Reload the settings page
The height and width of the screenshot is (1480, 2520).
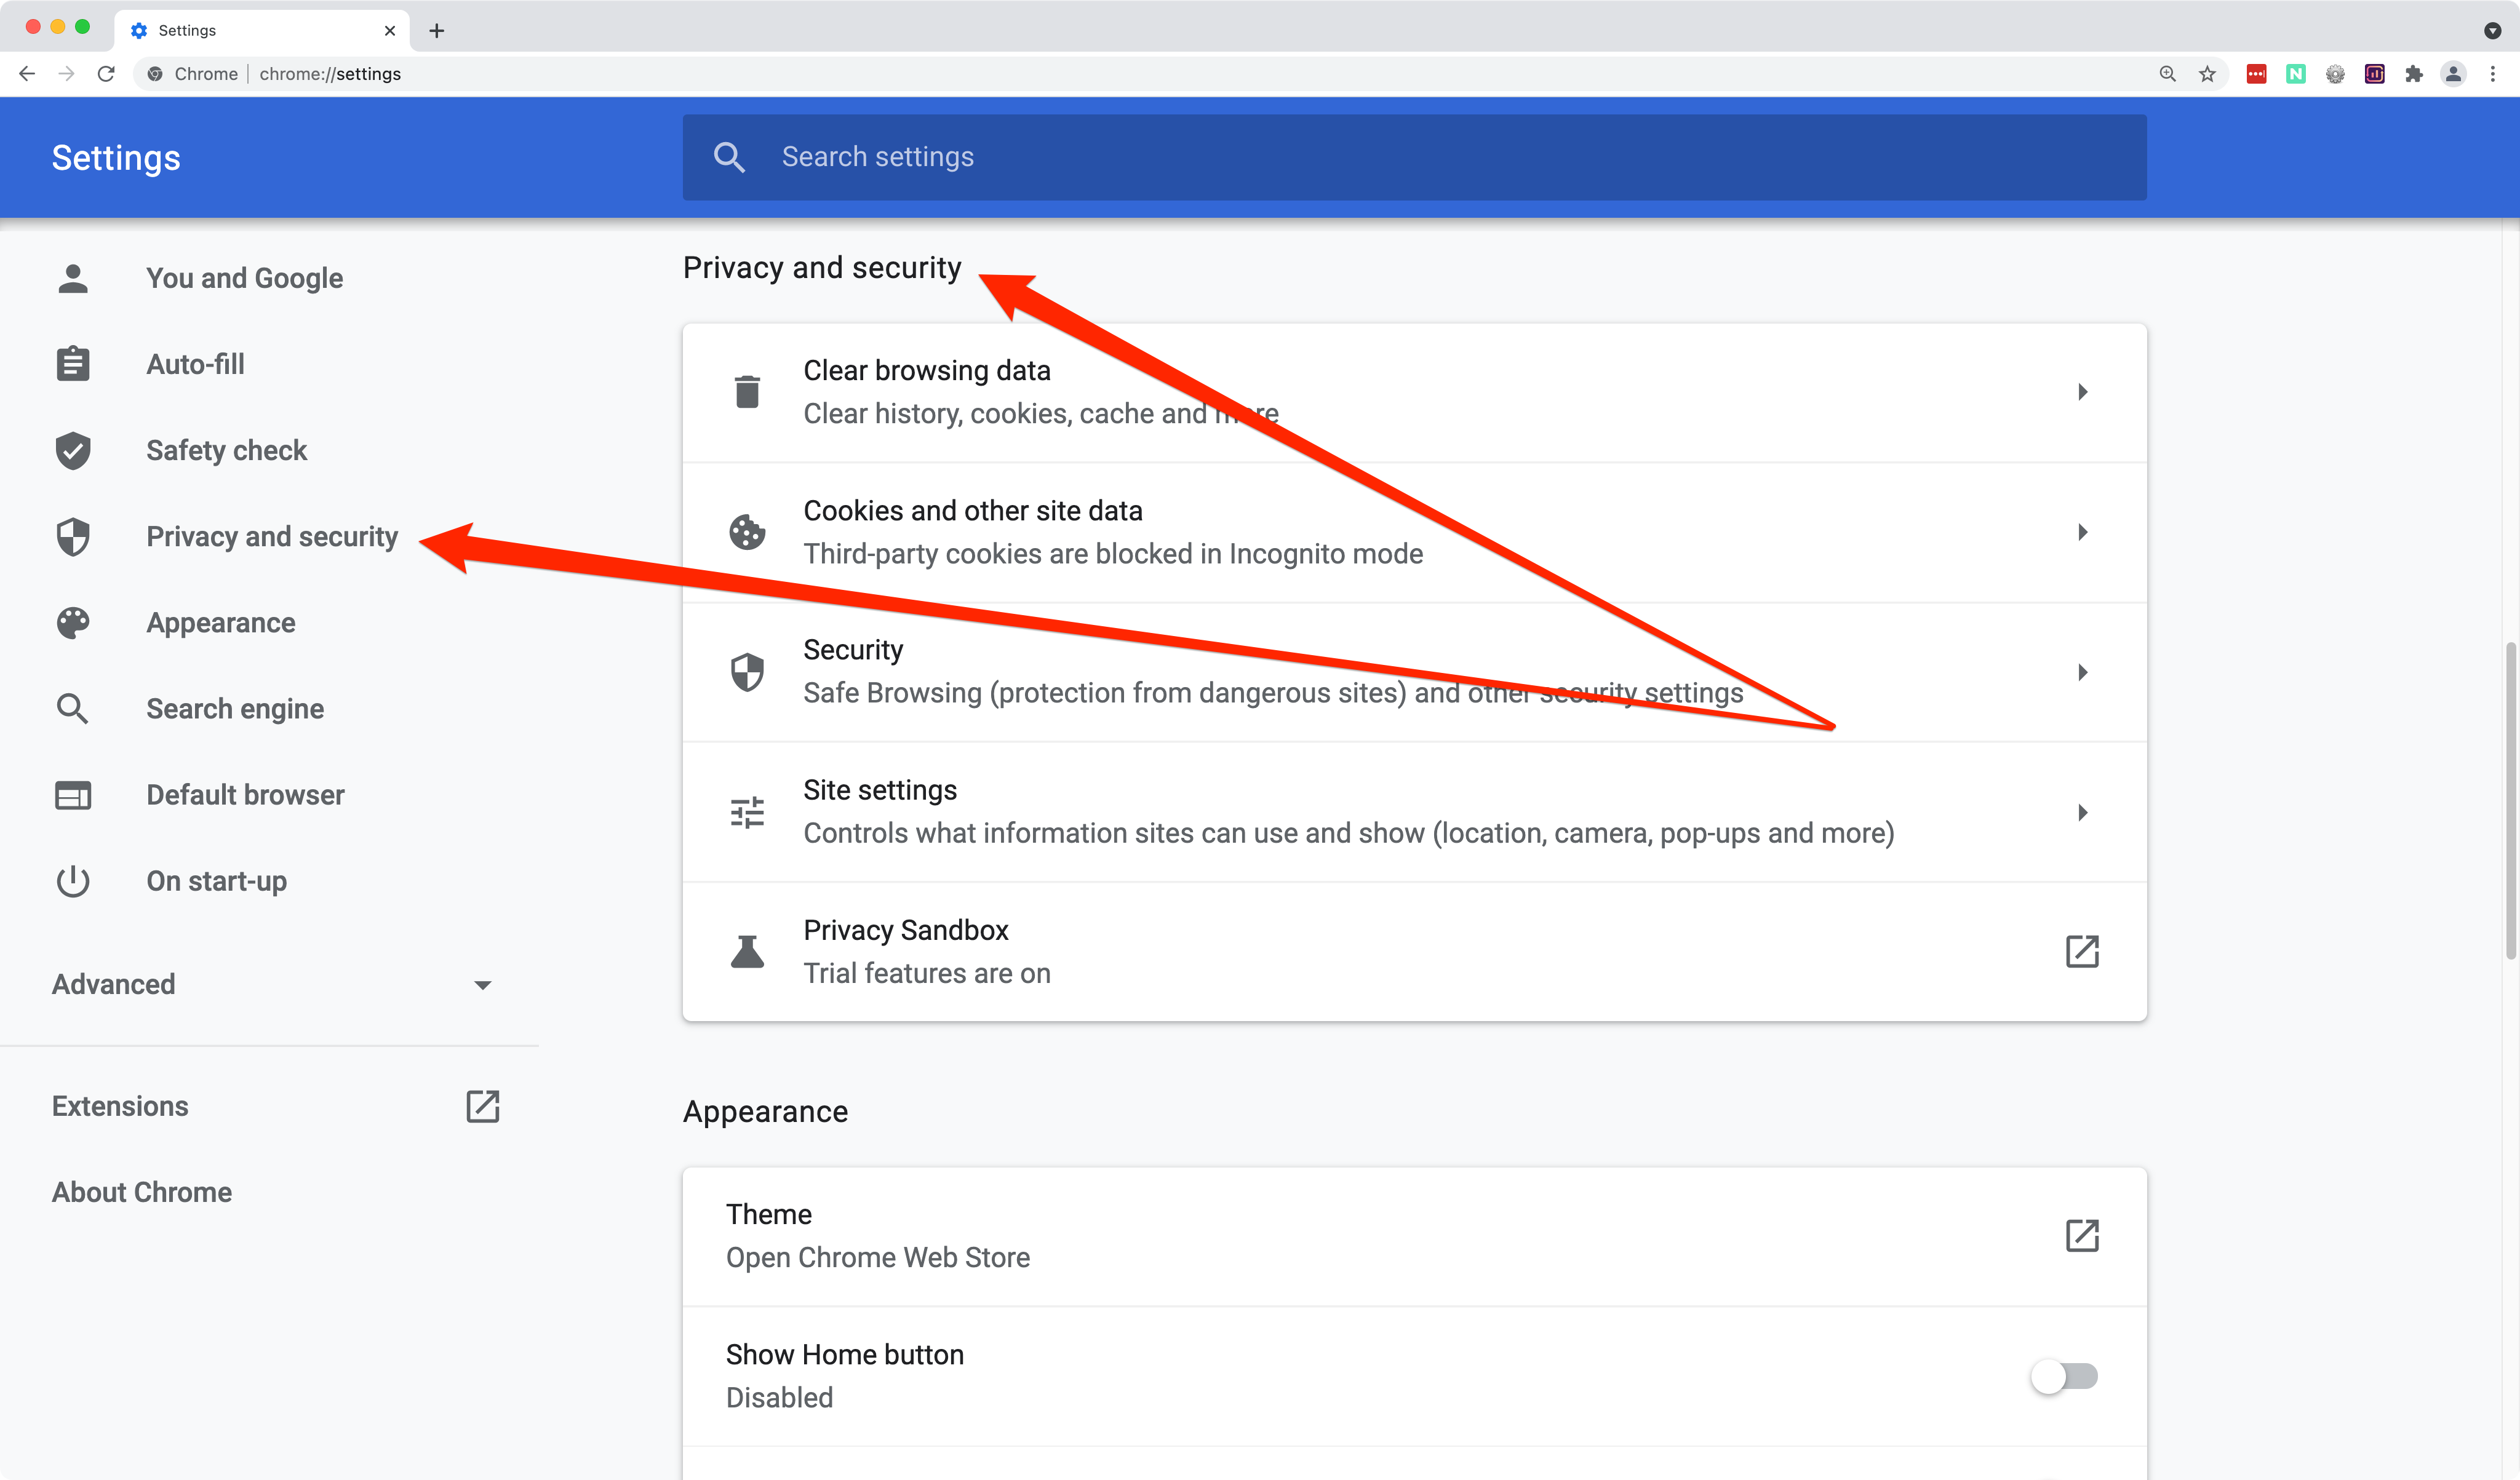click(106, 74)
